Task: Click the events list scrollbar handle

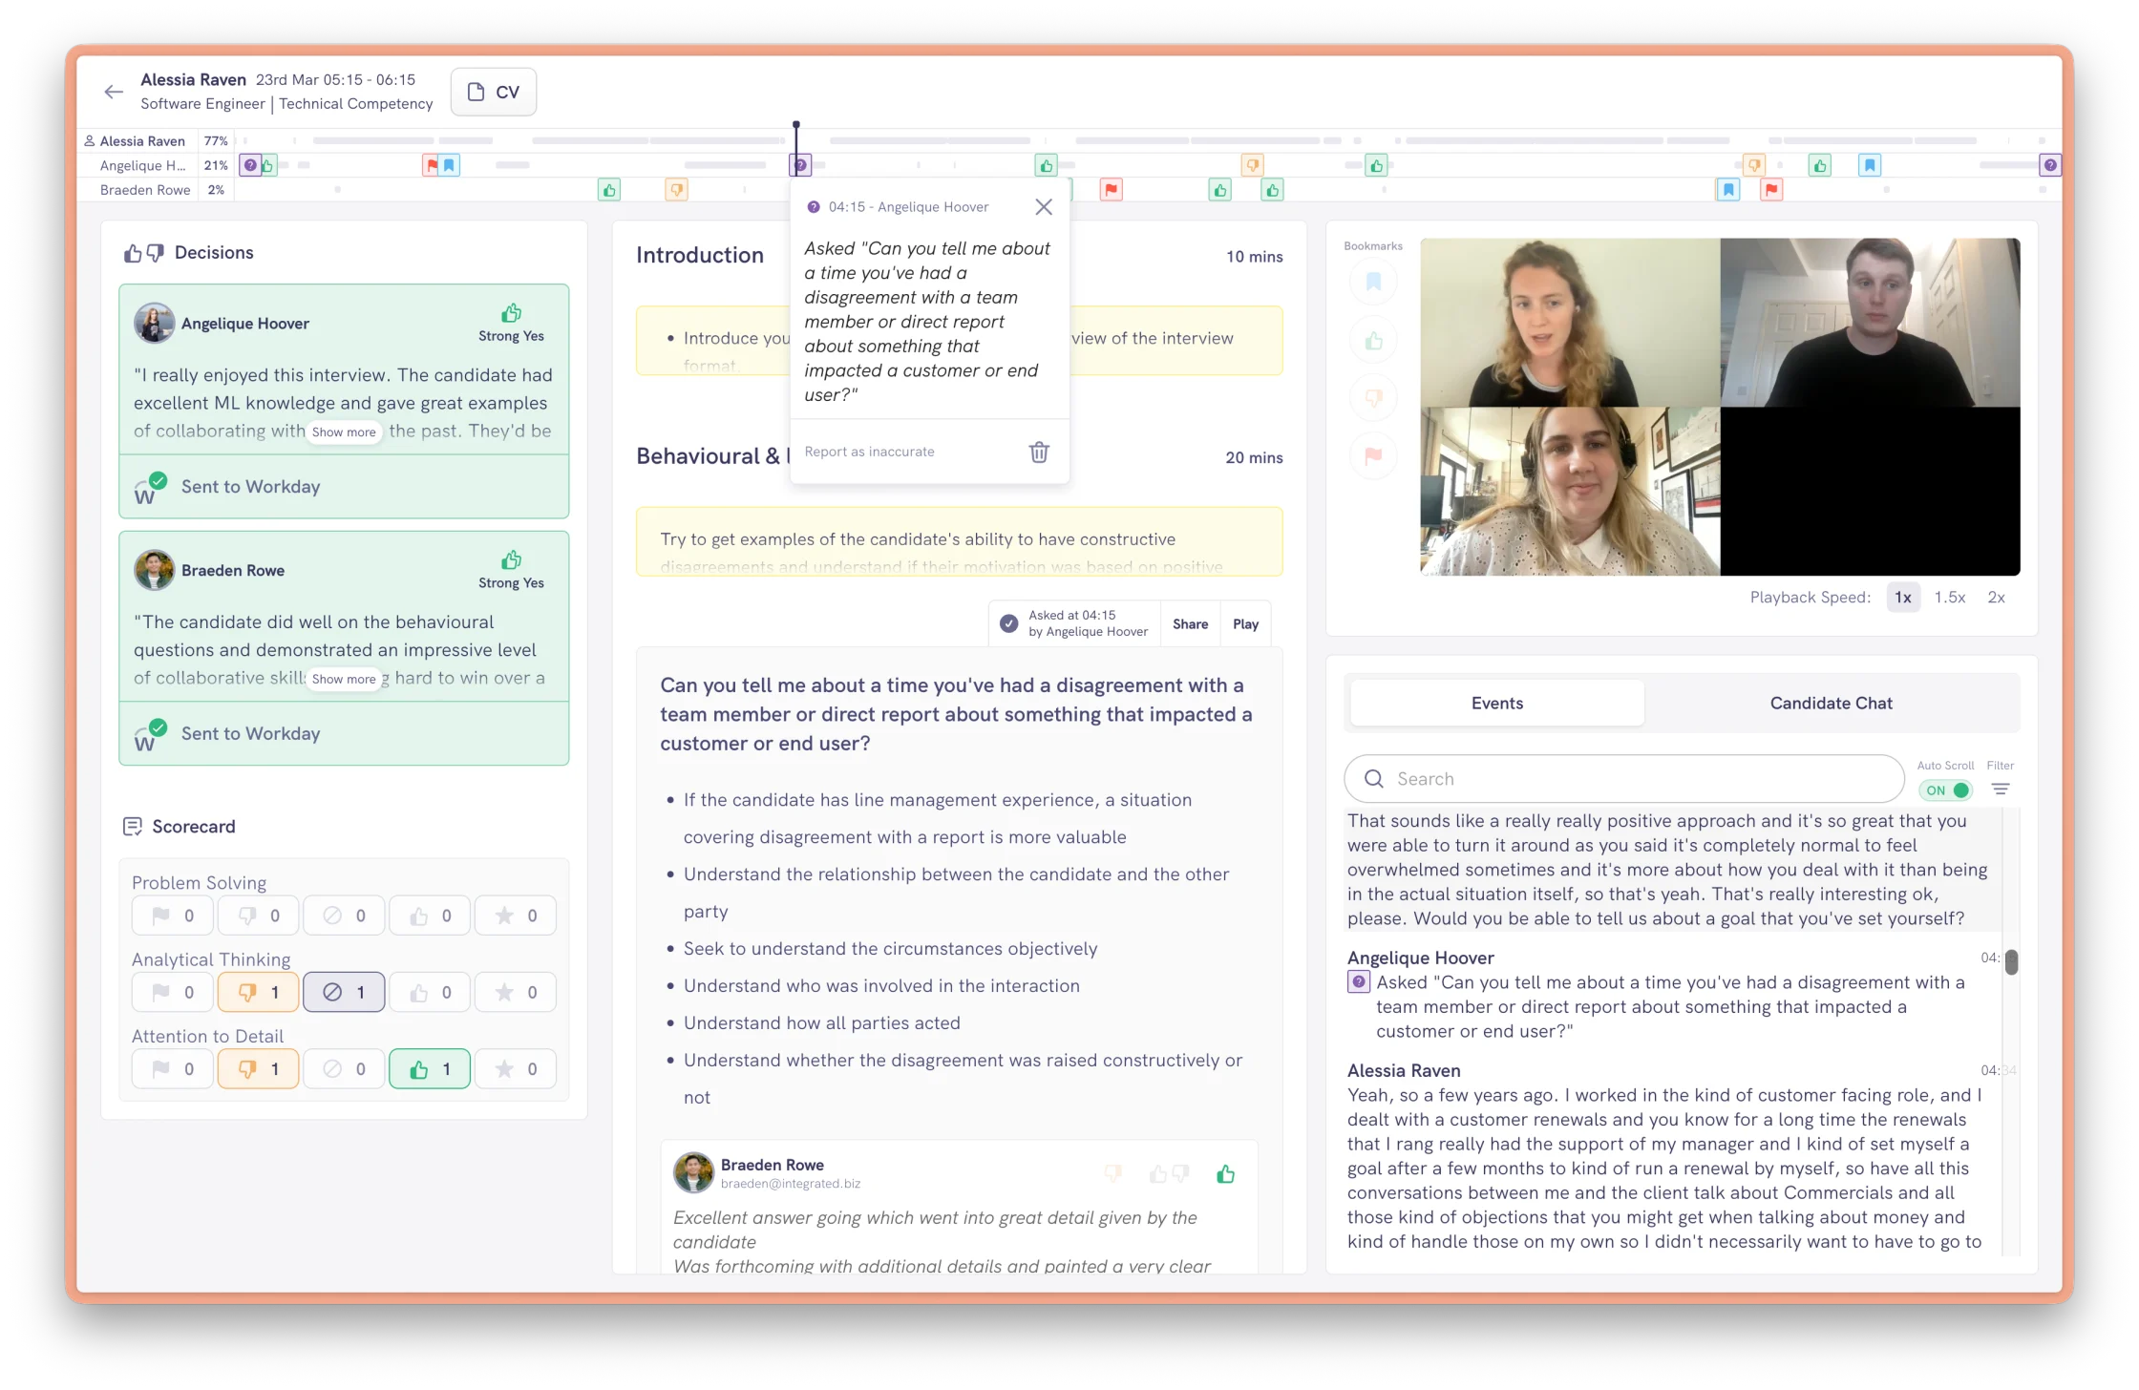Action: point(2011,961)
